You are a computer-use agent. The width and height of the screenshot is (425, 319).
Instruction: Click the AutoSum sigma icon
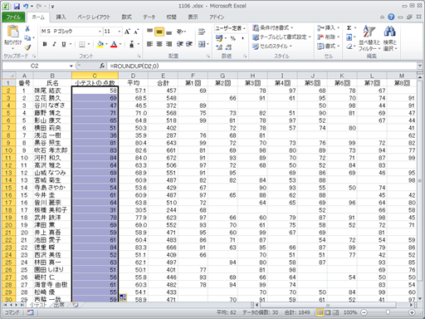coord(349,28)
